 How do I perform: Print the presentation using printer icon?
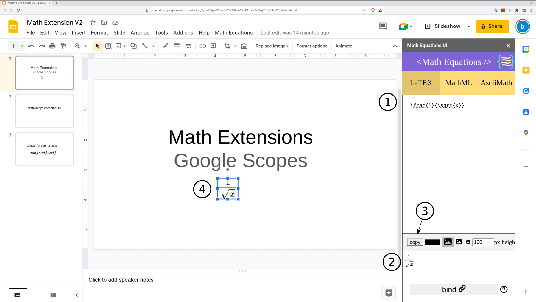[52, 46]
